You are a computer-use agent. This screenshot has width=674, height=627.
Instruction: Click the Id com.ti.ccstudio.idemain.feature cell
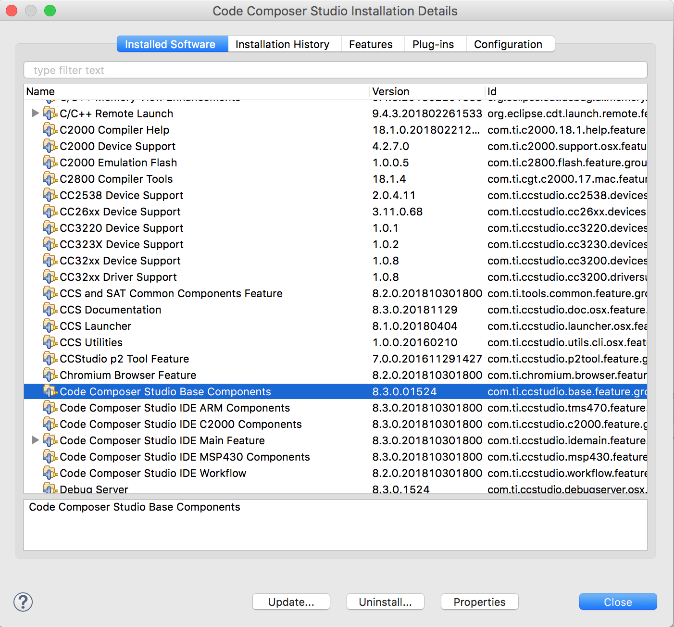567,440
